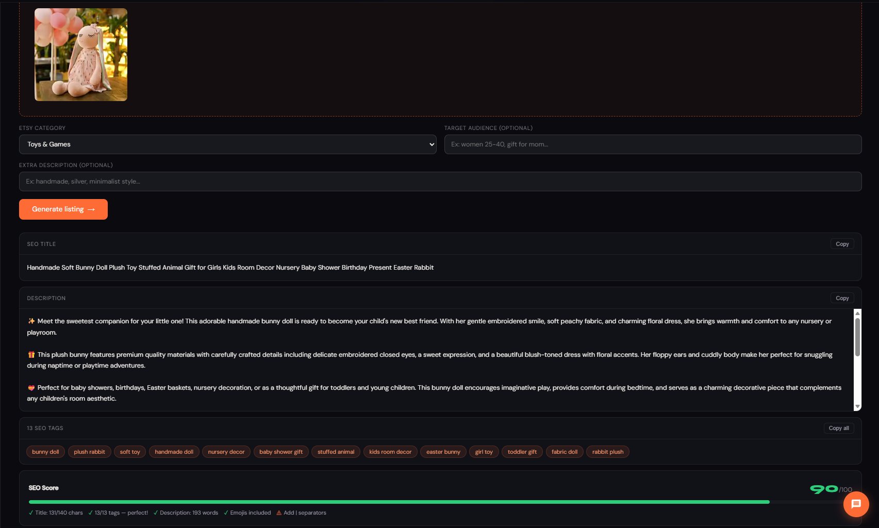The height and width of the screenshot is (528, 879).
Task: Select the 'rabbit plush' tag
Action: 608,452
